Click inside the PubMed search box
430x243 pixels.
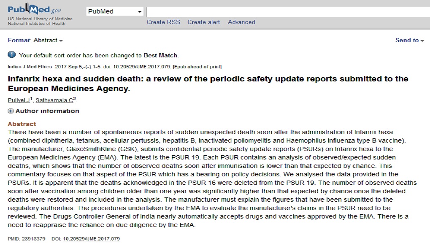pos(288,12)
